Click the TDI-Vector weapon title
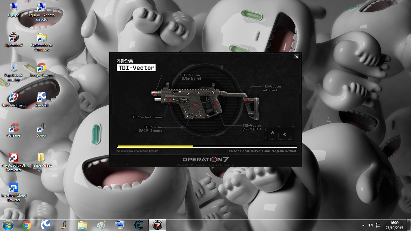Screen dimensions: 411x231 136,68
